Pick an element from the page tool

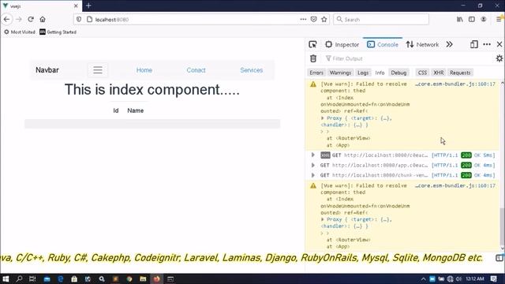click(312, 44)
